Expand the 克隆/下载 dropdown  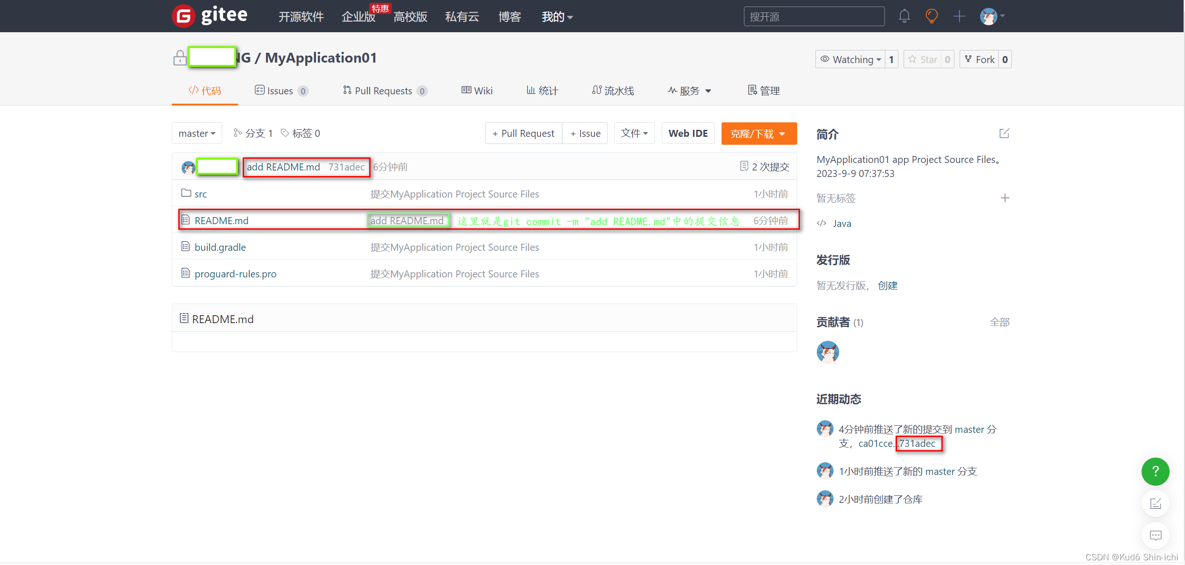758,133
